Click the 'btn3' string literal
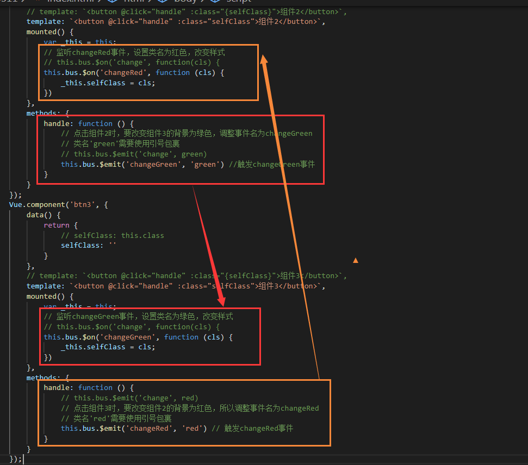This screenshot has height=465, width=528. click(x=82, y=205)
